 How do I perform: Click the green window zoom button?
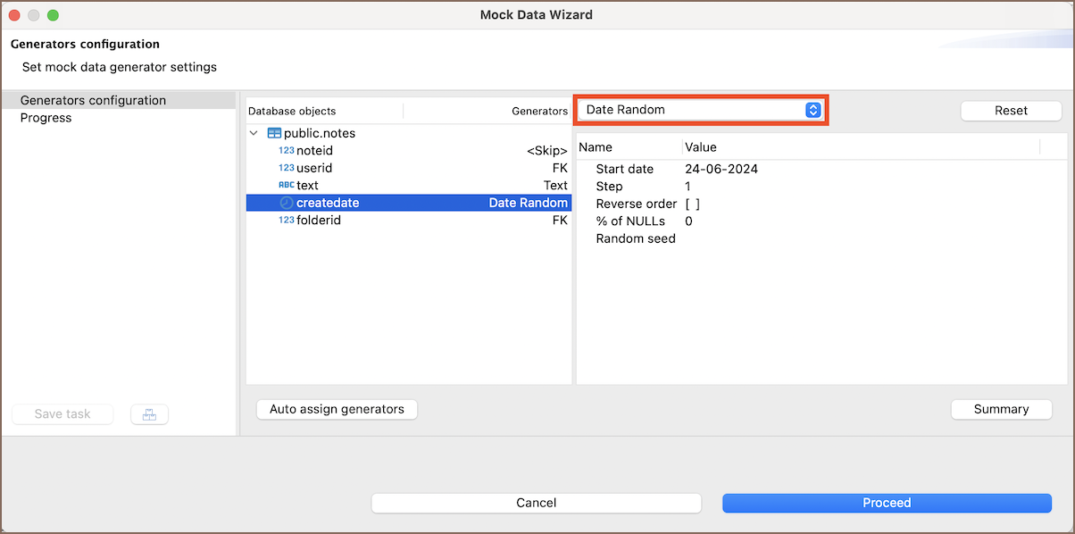click(x=53, y=15)
